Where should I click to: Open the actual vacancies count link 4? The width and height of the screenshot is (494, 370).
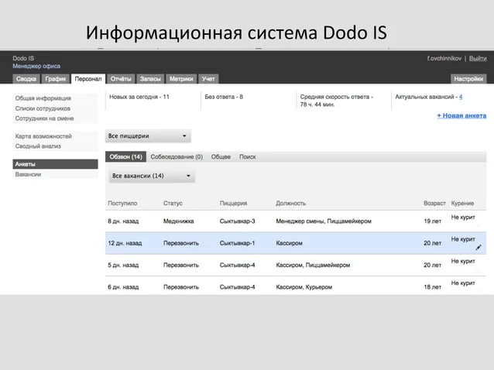pyautogui.click(x=461, y=97)
